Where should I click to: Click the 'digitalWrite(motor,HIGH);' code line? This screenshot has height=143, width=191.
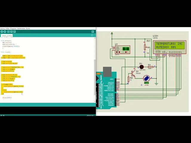(14, 86)
